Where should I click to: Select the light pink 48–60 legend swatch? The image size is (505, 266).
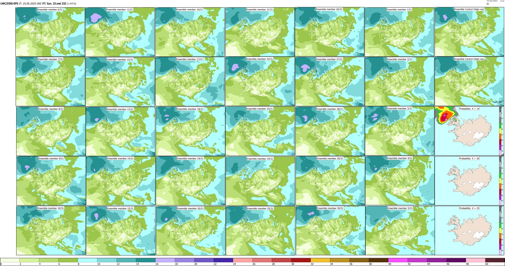(475, 260)
